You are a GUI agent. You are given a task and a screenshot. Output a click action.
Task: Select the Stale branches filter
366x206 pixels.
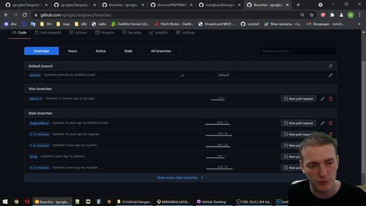[128, 51]
